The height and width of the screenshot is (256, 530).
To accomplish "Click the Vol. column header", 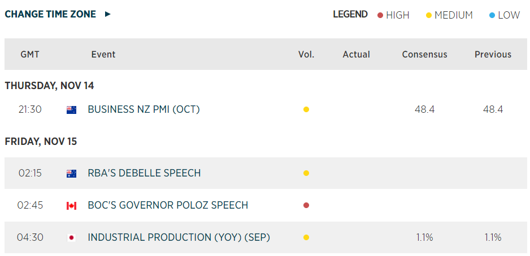I will click(x=306, y=55).
